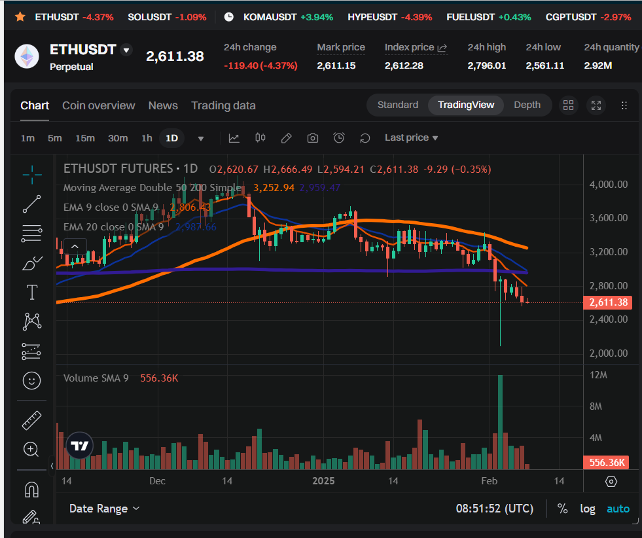The height and width of the screenshot is (538, 642).
Task: Open the Index price share icon
Action: pos(442,48)
